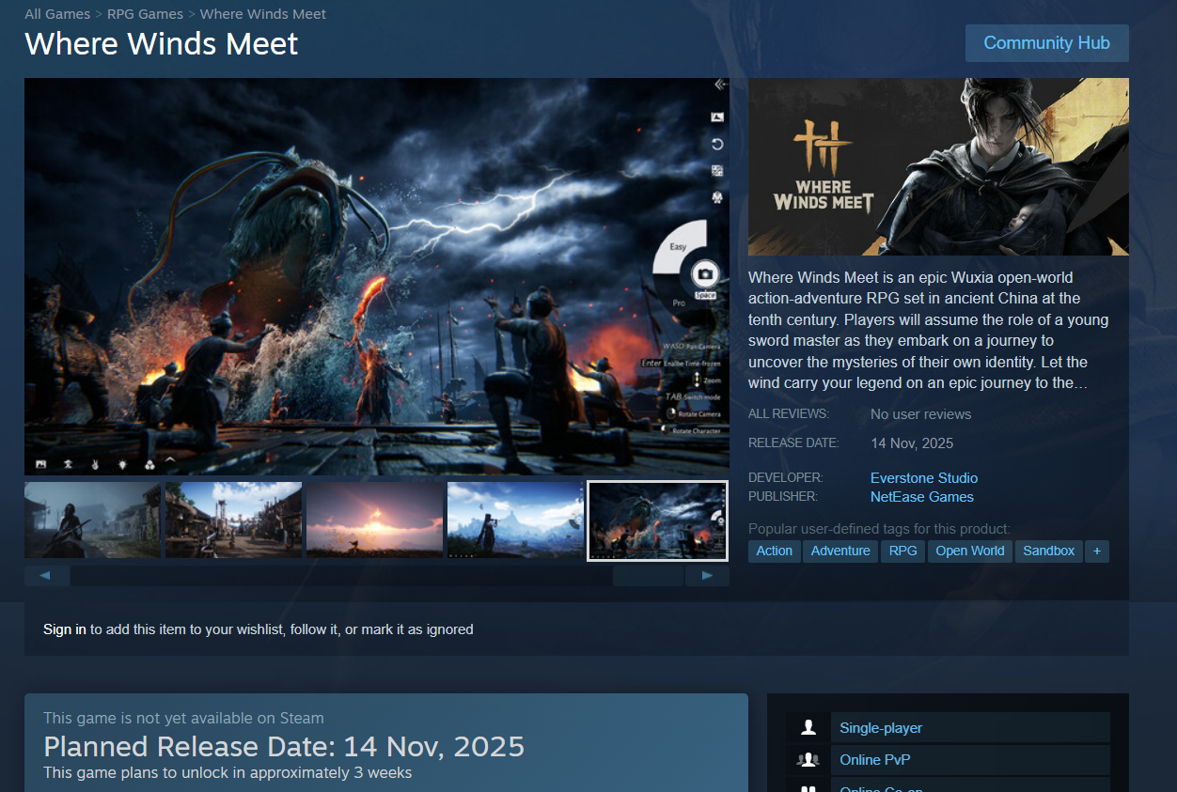The image size is (1177, 792).
Task: Open the Community Hub
Action: click(x=1046, y=43)
